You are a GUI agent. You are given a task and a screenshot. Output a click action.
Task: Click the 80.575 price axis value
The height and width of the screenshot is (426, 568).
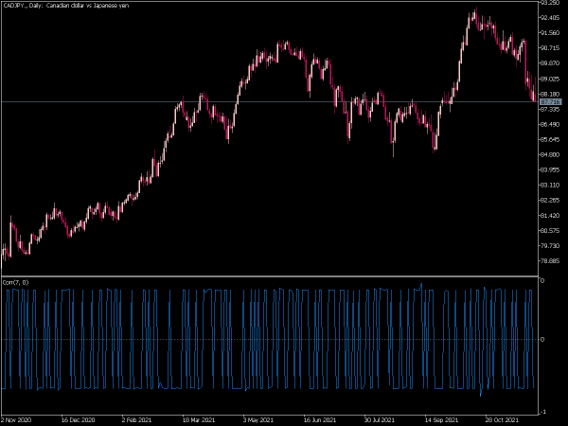[550, 231]
